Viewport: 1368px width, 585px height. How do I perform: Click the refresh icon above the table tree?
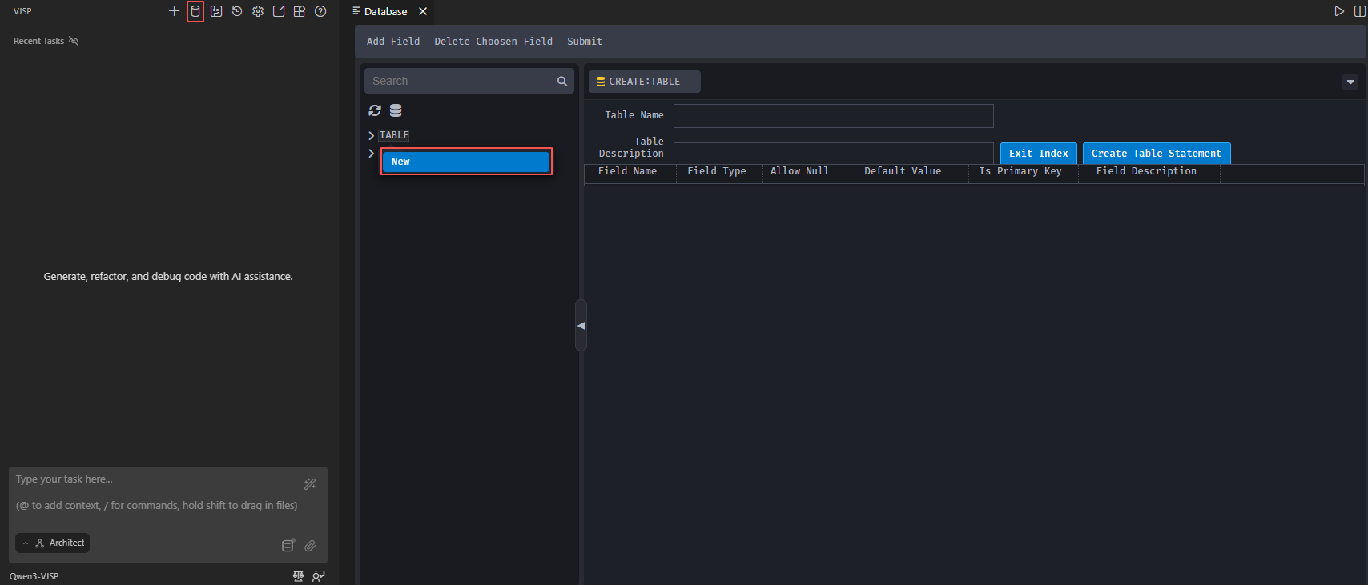(375, 110)
